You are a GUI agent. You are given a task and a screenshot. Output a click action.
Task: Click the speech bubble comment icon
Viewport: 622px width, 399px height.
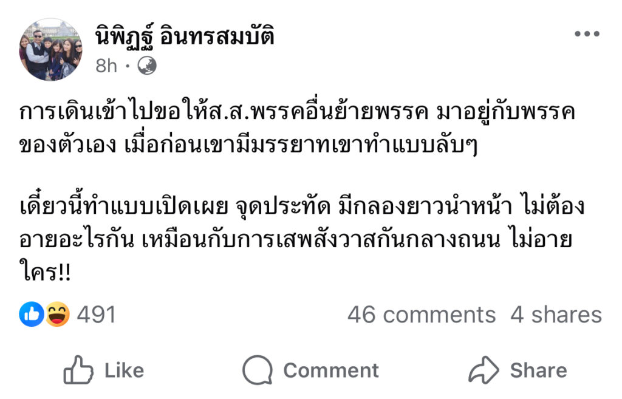(257, 370)
